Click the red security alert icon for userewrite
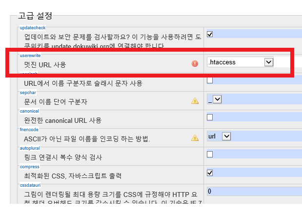The width and height of the screenshot is (302, 215). 195,63
